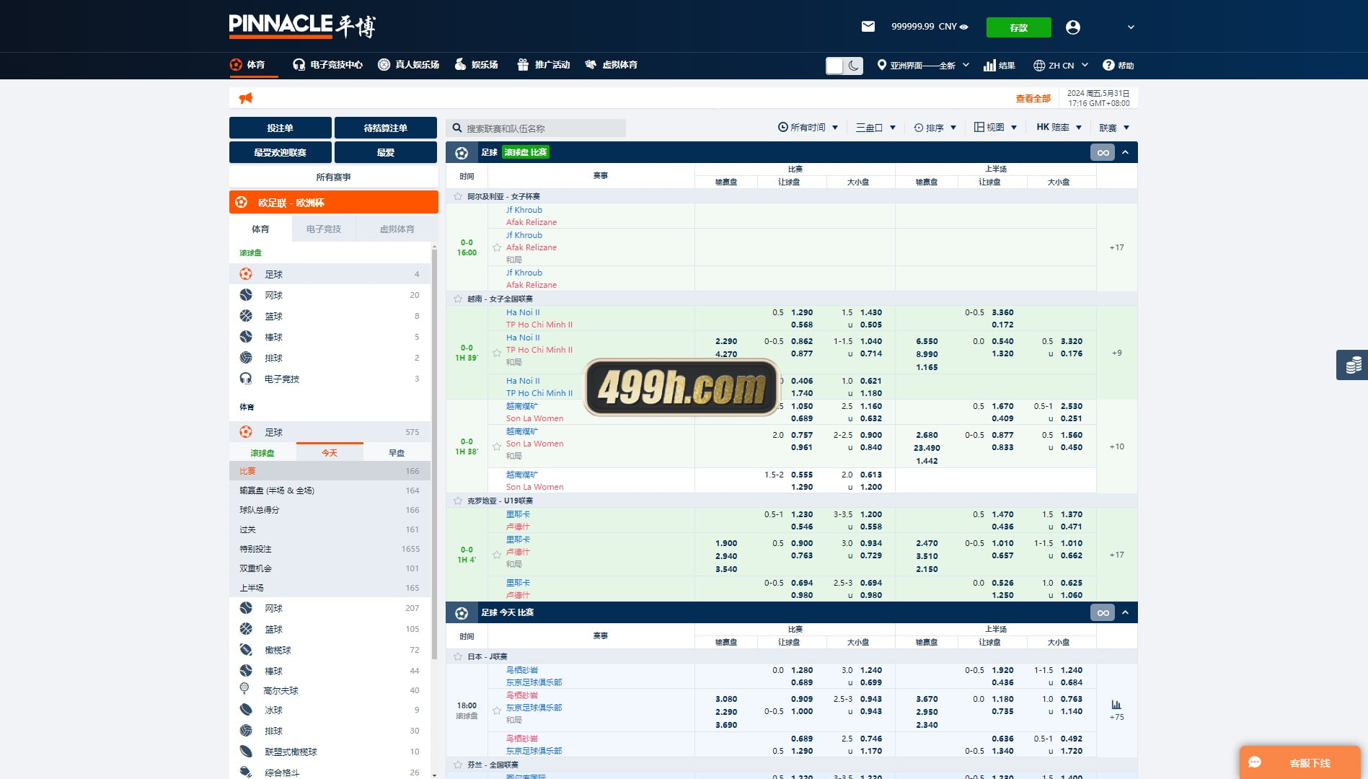This screenshot has height=779, width=1368.
Task: Open match statistics chart icon for J联赛
Action: tap(1116, 705)
